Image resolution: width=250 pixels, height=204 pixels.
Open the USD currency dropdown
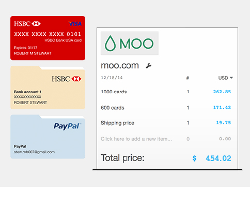[x=226, y=78]
